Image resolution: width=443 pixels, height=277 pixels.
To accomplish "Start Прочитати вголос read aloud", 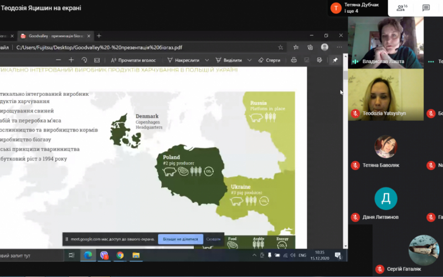I will pyautogui.click(x=133, y=60).
